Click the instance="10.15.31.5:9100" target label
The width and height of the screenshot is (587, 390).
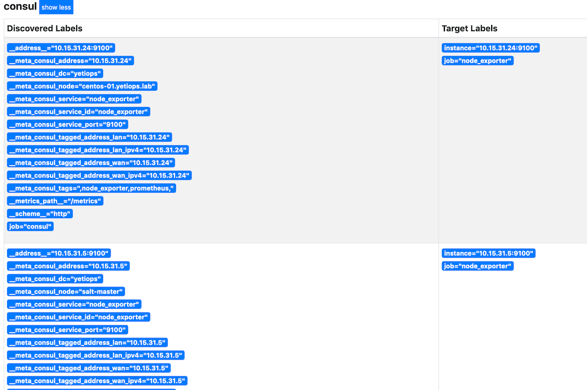click(x=487, y=253)
